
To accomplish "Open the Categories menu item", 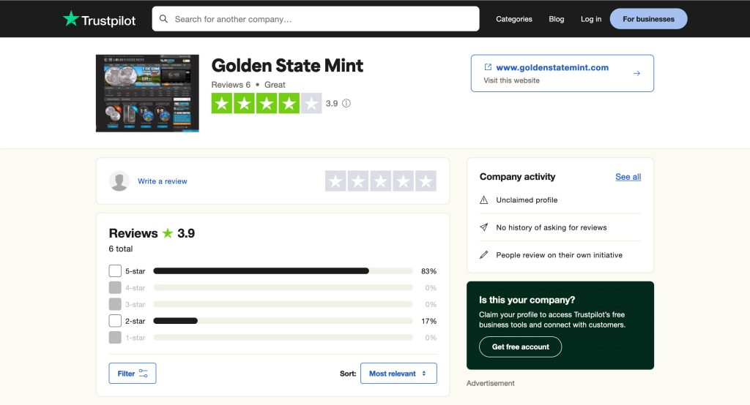I will tap(514, 19).
